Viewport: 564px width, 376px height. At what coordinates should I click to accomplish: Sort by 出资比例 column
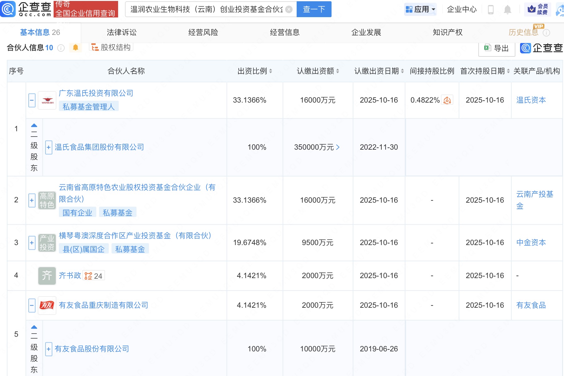[270, 71]
